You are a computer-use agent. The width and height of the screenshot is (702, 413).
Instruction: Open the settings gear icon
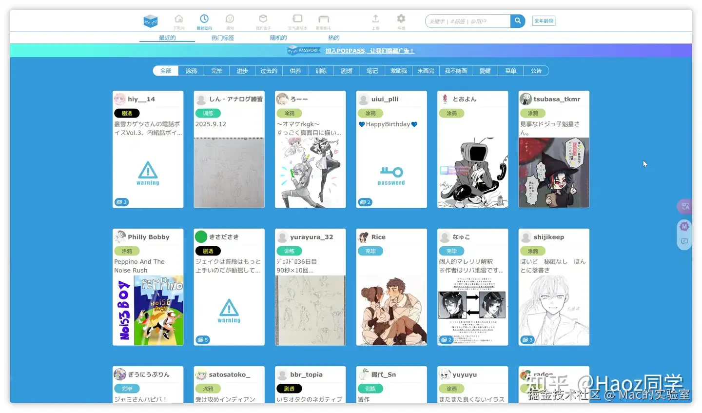tap(401, 19)
